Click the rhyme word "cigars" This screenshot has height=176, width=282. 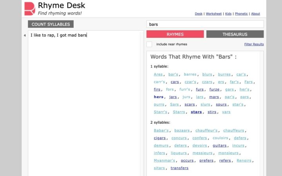tap(160, 138)
